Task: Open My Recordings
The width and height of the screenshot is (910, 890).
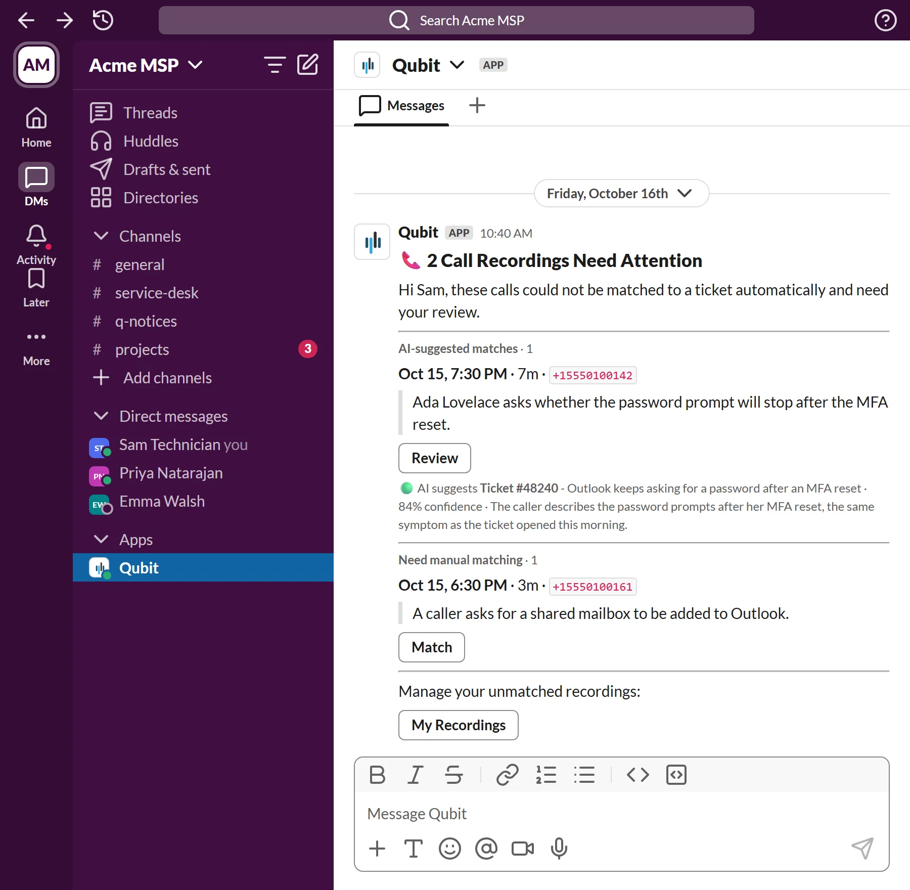Action: pos(459,725)
